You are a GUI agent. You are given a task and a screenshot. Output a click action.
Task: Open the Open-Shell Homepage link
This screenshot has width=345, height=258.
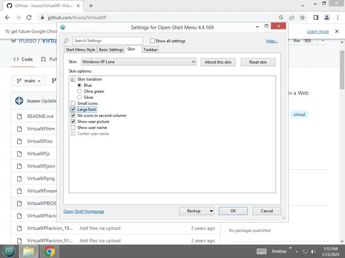pyautogui.click(x=84, y=211)
